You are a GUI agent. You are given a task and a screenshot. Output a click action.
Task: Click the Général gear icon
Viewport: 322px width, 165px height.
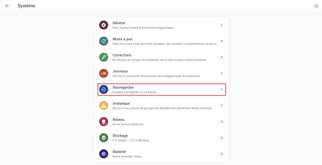pos(104,25)
